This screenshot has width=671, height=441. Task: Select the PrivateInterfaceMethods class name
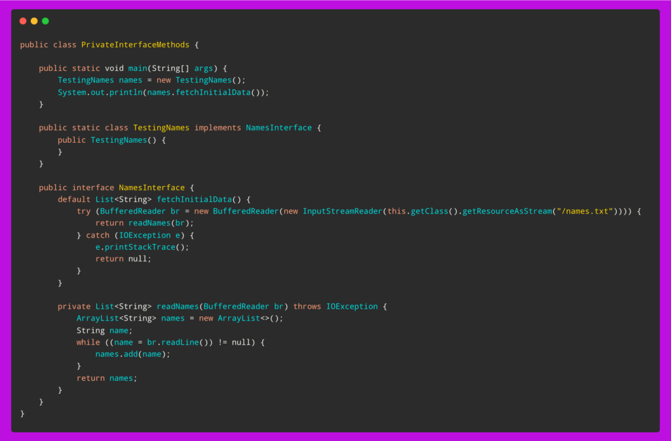tap(134, 45)
